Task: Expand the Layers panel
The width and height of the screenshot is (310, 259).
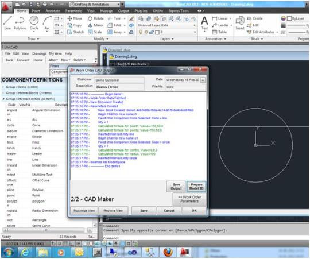Action: click(x=167, y=39)
